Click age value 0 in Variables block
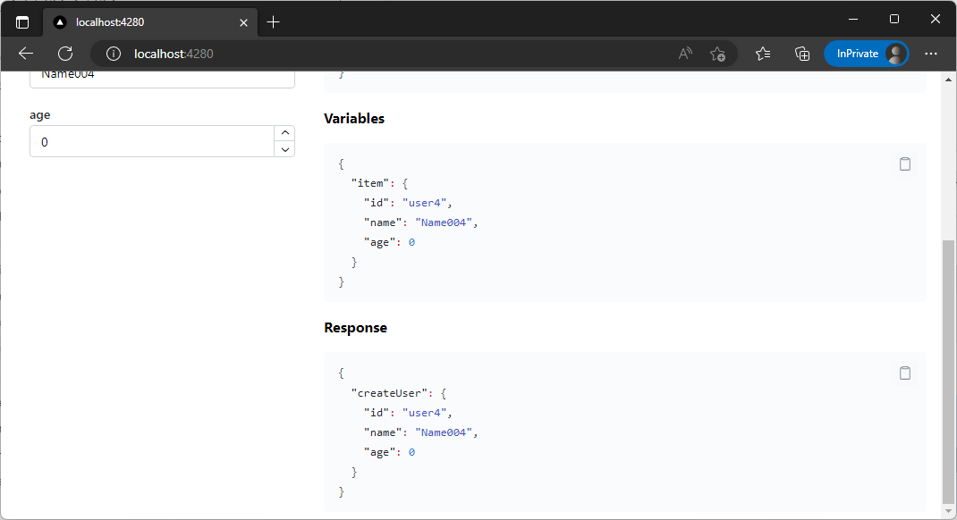957x520 pixels. click(411, 243)
